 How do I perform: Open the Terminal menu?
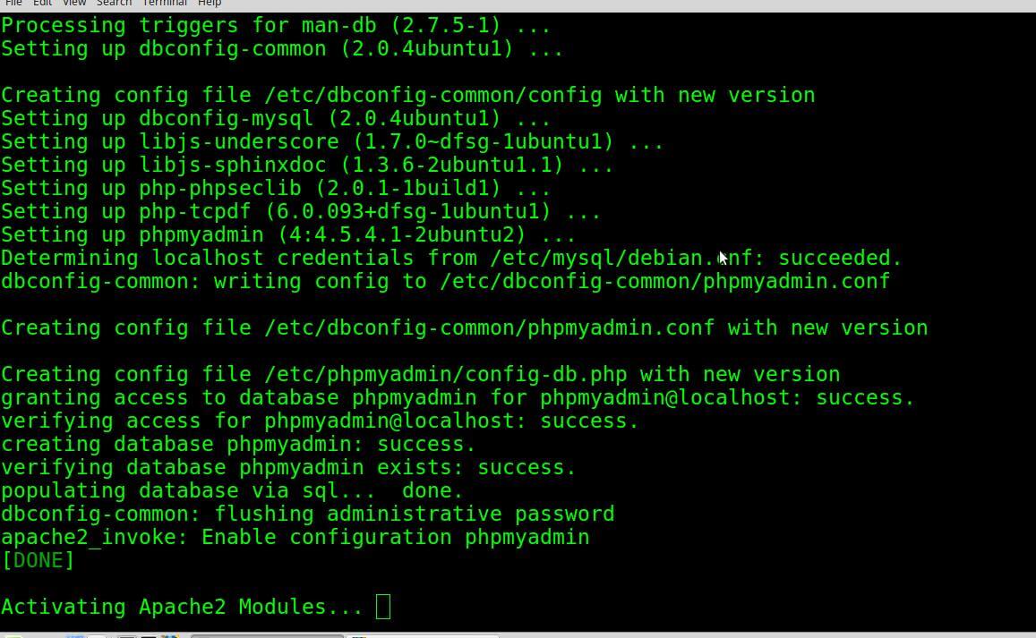click(x=165, y=4)
